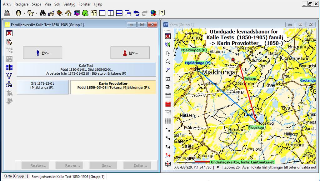Click the two dots points icon in Karta
Image resolution: width=320 pixels, height=181 pixels.
(x=168, y=129)
